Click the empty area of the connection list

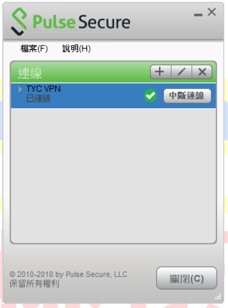[113, 175]
